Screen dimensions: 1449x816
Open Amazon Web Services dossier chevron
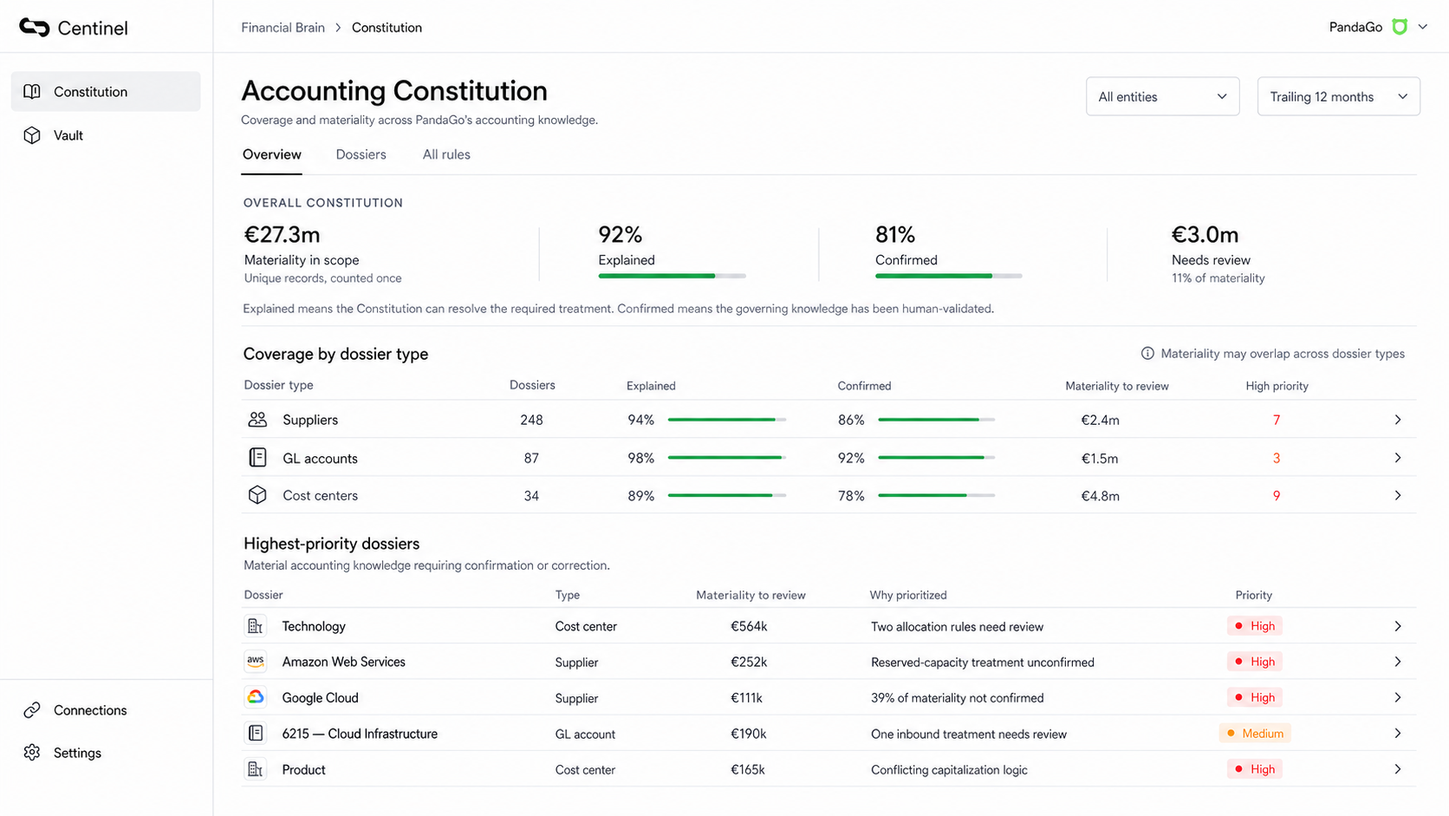[1398, 662]
